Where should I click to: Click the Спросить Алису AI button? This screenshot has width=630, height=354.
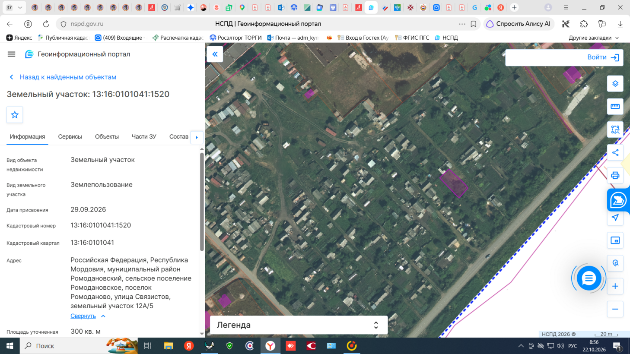(x=519, y=24)
